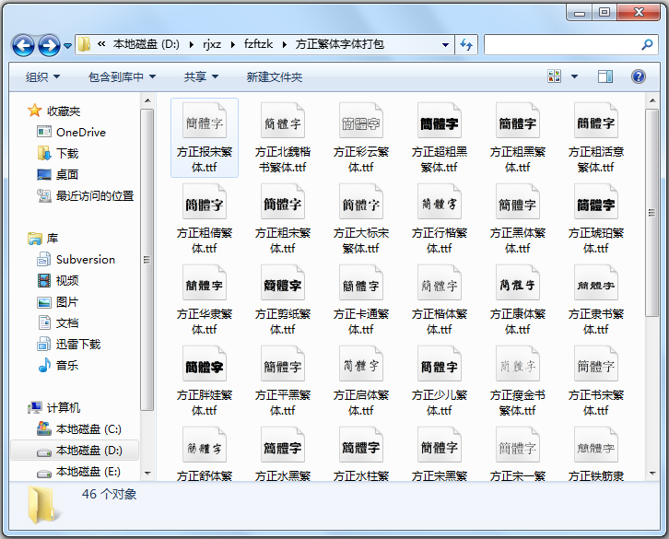This screenshot has width=669, height=539.
Task: Select the 方正报宋繁体.ttf font file
Action: (205, 138)
